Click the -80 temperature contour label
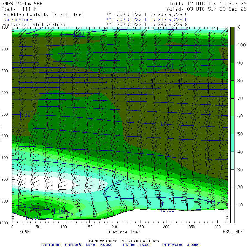Screen dimensions: 248x248 (80, 34)
